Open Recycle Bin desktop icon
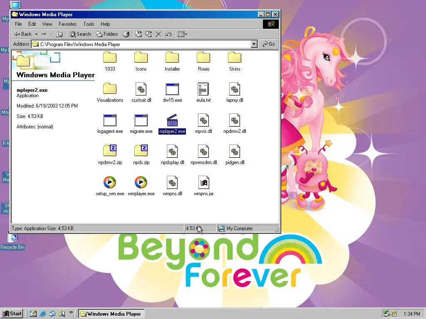Viewport: 426px width, 319px height. click(x=12, y=241)
